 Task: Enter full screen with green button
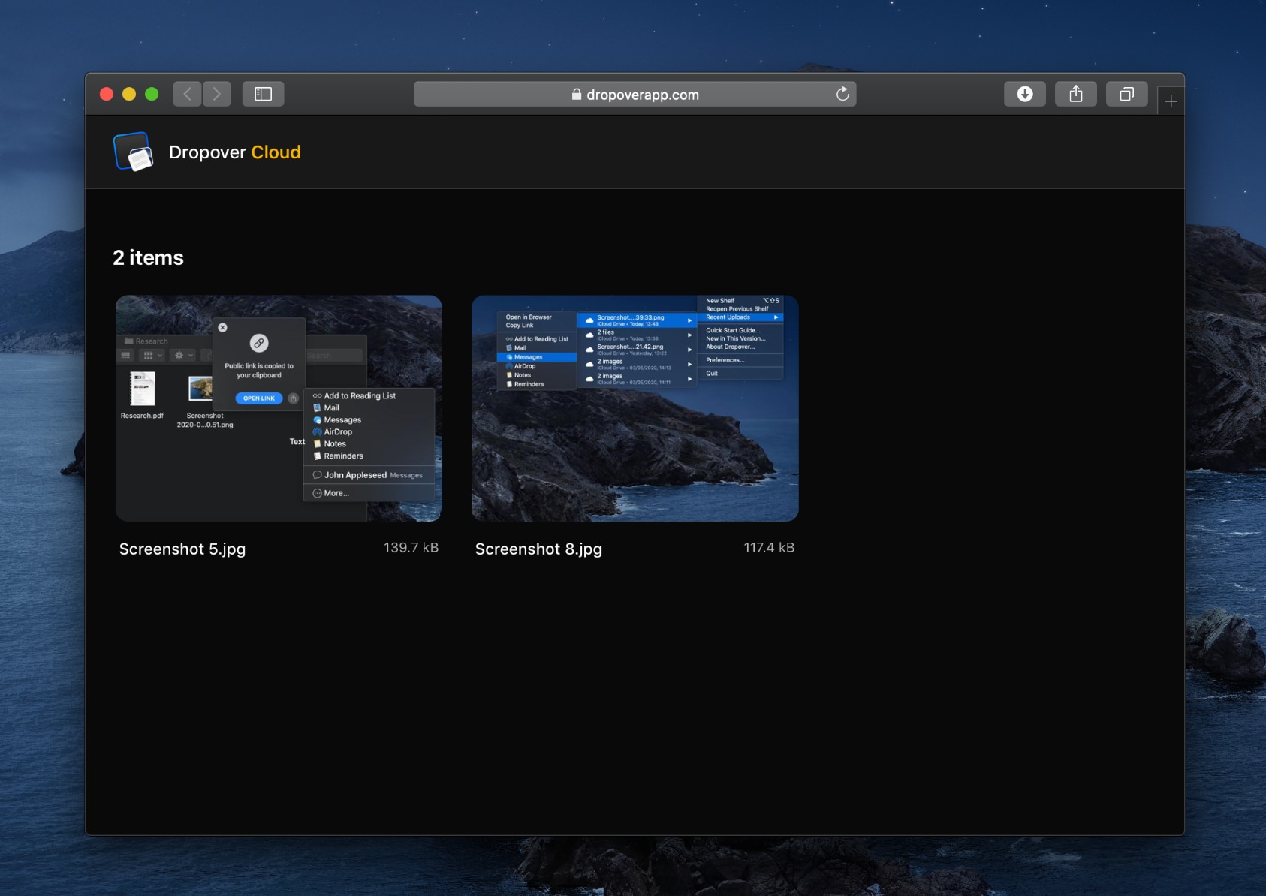click(152, 94)
